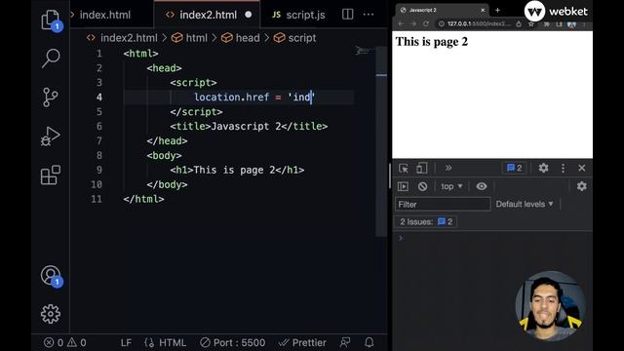624x351 pixels.
Task: Open the editor More Actions ellipsis menu
Action: pyautogui.click(x=369, y=15)
